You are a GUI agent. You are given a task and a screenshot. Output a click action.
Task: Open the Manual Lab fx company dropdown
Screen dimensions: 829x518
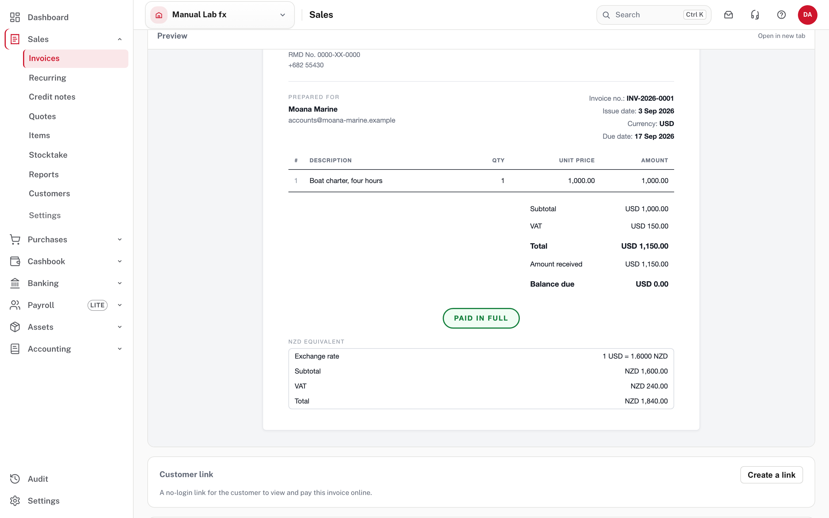coord(220,15)
